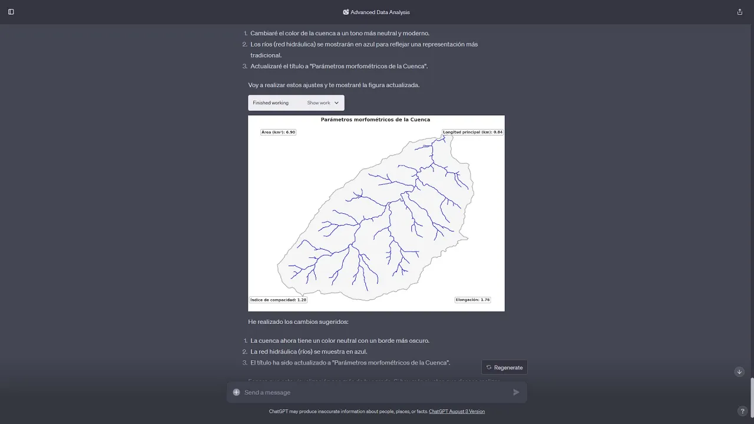Click the line 'La cuenca ahora tiene un color neutral'
754x424 pixels.
pos(340,340)
